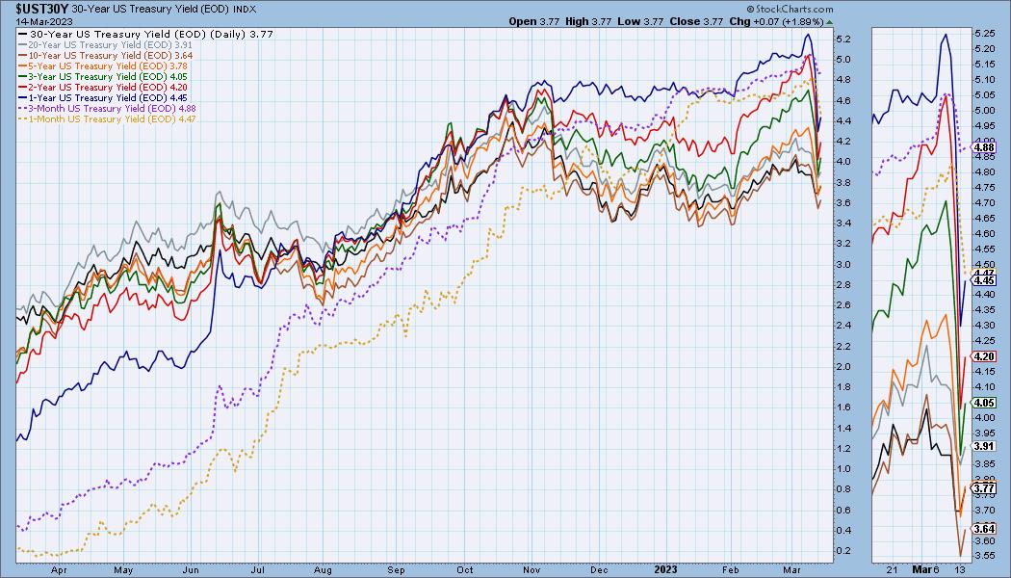This screenshot has width=1011, height=578.
Task: Click the red 4.20 price tag
Action: click(985, 356)
